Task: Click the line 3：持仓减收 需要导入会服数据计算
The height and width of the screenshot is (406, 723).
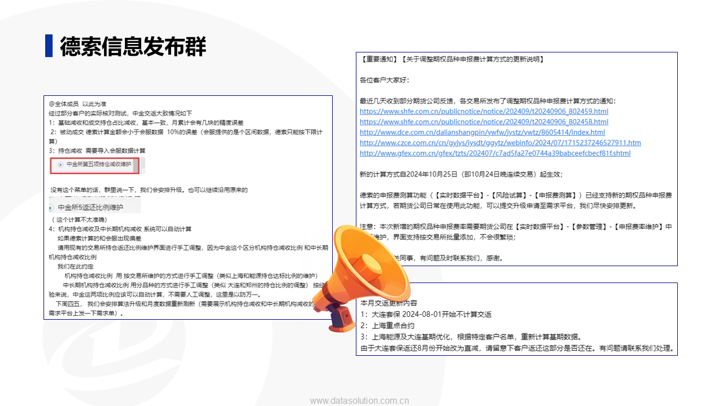Action: tap(97, 151)
